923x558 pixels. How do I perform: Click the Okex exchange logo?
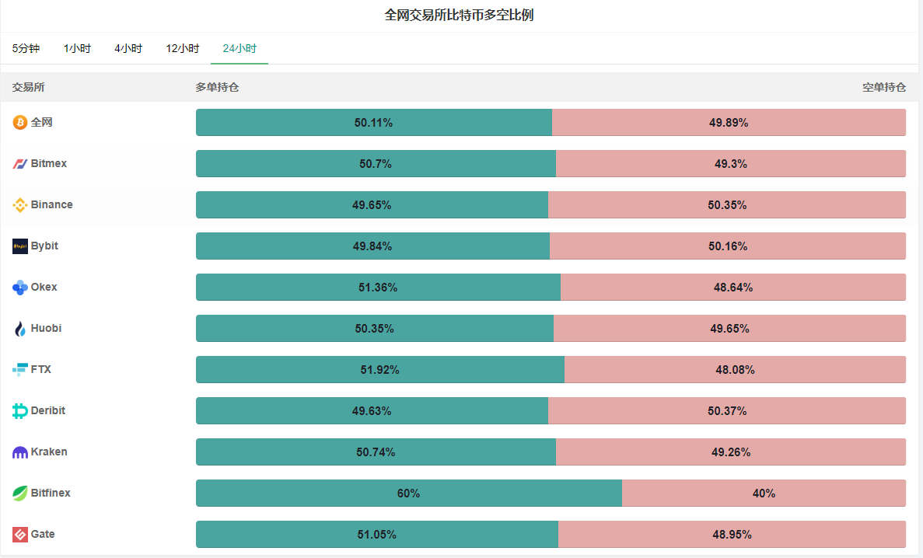click(x=20, y=288)
